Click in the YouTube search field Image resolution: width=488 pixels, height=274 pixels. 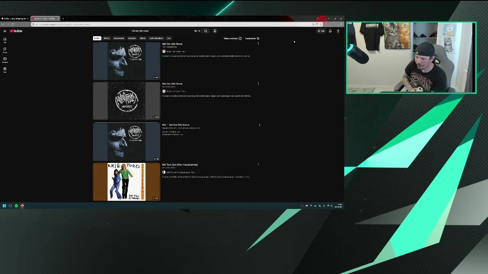tap(162, 31)
